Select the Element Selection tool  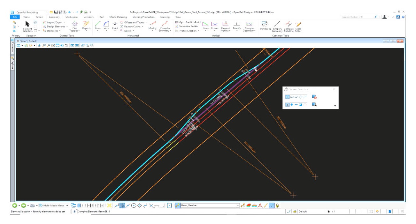tap(27, 26)
